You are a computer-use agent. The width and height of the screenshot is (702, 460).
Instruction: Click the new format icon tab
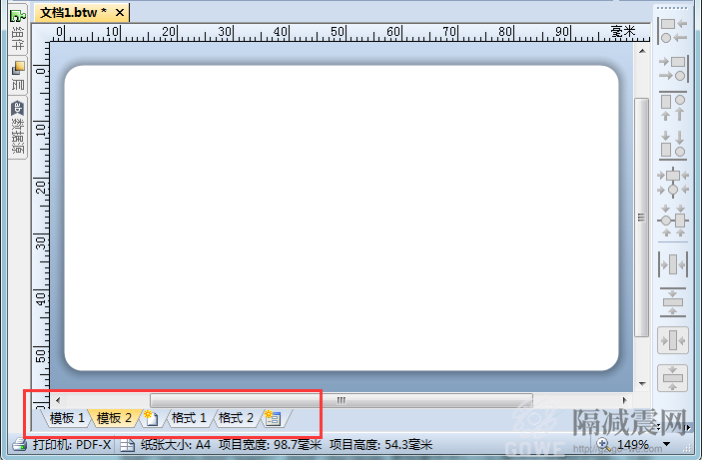pyautogui.click(x=273, y=418)
